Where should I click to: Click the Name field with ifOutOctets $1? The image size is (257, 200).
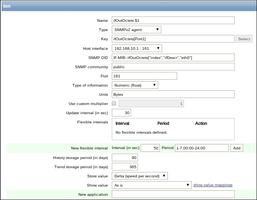(x=173, y=20)
